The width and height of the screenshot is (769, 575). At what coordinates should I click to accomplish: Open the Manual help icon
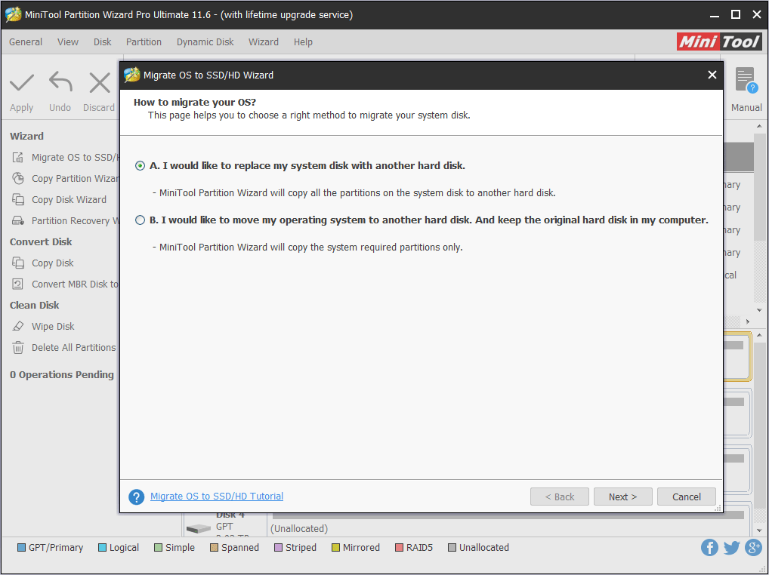pyautogui.click(x=746, y=80)
